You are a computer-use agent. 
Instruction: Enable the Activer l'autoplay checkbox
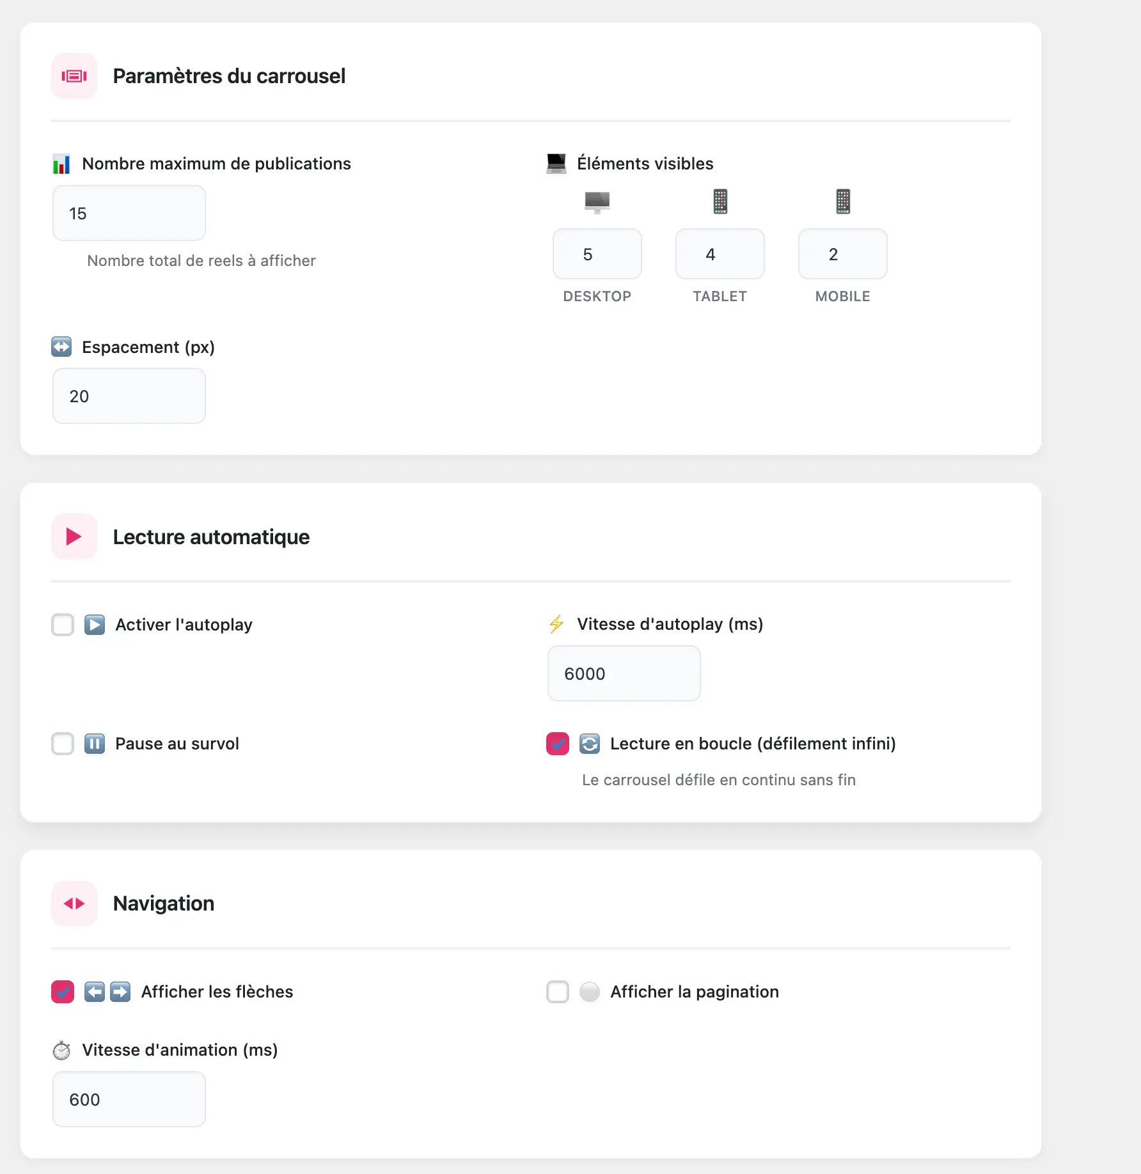(x=63, y=625)
